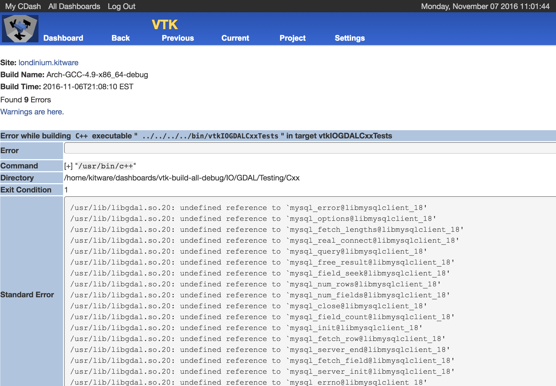Click the mysql_fetch_row undefined reference line

258,339
